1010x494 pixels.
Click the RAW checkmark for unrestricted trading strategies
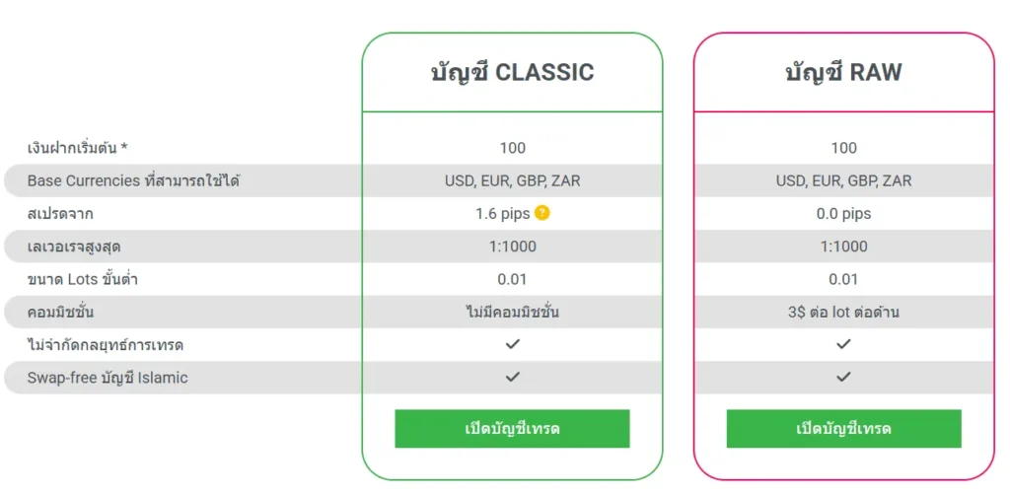pos(843,344)
